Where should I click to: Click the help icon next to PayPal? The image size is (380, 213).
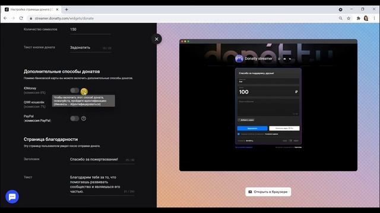pyautogui.click(x=84, y=118)
